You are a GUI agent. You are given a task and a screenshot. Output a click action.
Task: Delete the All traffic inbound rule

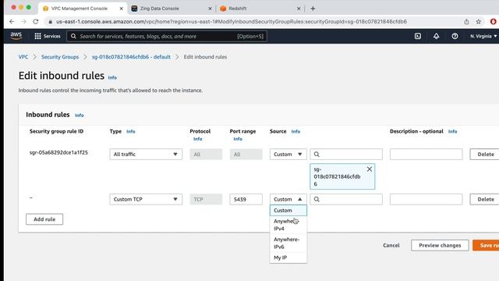tap(485, 155)
